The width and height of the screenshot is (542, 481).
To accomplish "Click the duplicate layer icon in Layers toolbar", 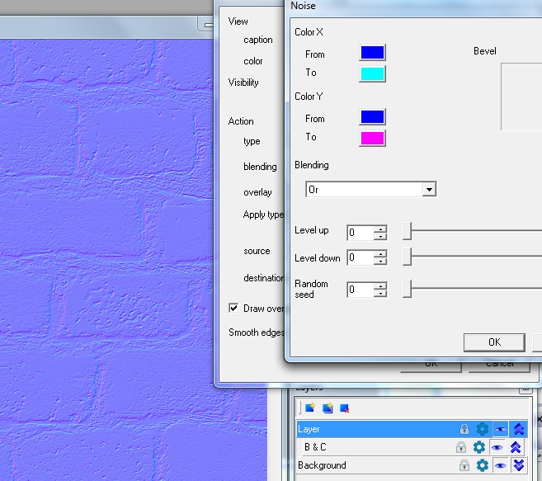I will (x=328, y=408).
